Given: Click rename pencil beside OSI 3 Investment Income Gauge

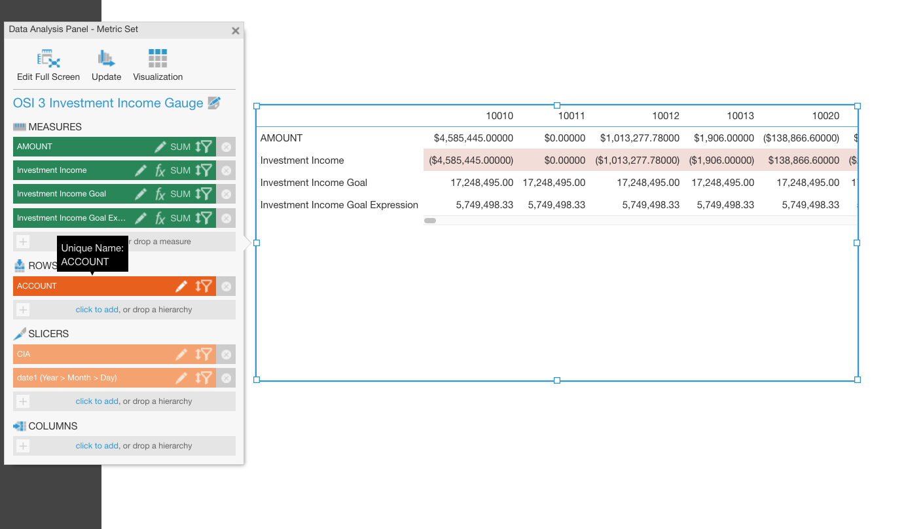Looking at the screenshot, I should (x=214, y=103).
